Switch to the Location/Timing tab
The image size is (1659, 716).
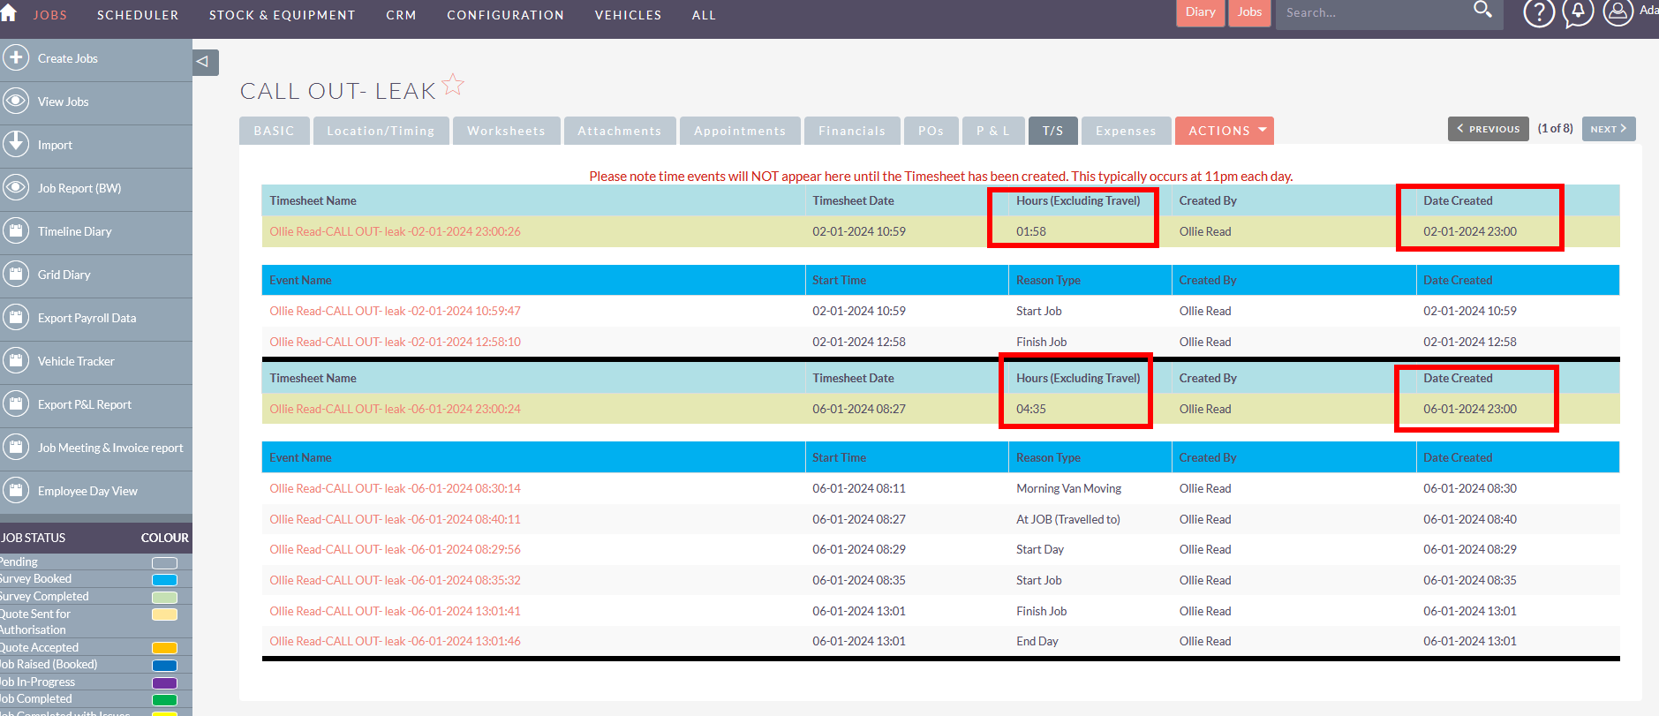(x=381, y=131)
